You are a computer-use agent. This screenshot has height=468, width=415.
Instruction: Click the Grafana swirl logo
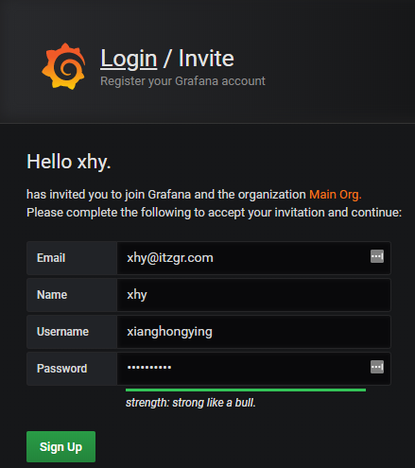(x=64, y=66)
